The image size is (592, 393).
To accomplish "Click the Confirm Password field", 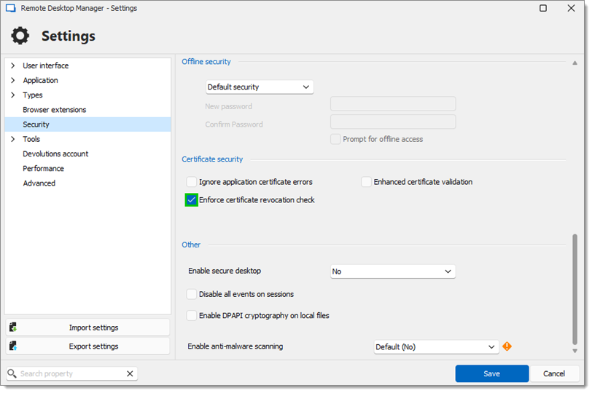I will pos(393,122).
